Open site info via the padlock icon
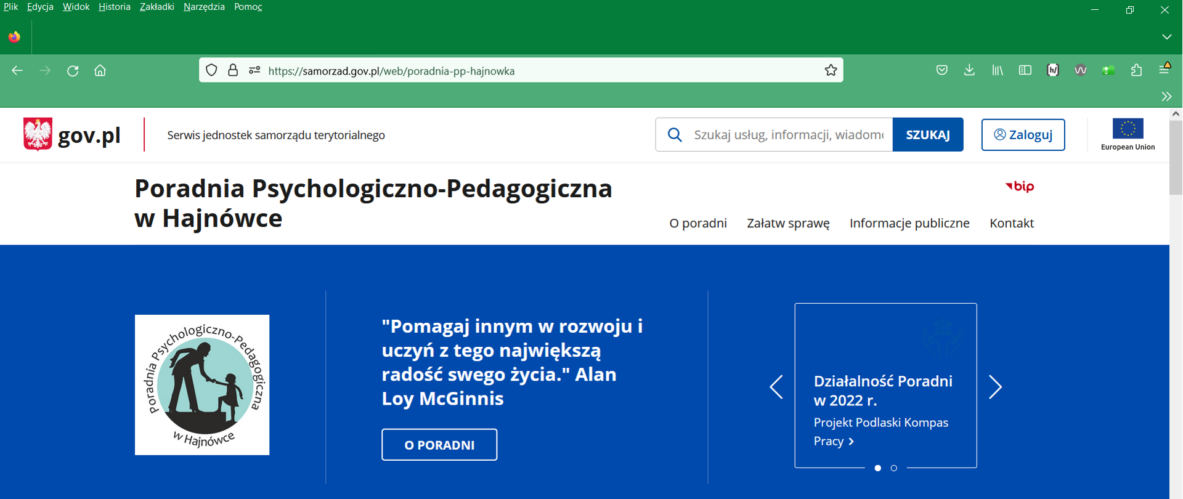1183x499 pixels. pos(233,70)
